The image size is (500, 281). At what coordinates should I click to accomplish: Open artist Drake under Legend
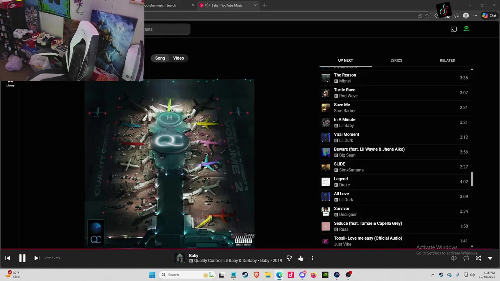(345, 185)
